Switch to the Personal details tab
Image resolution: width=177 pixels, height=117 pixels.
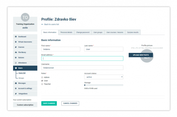pyautogui.click(x=66, y=32)
